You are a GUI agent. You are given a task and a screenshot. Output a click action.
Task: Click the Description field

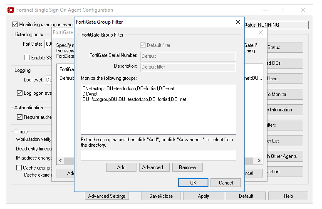(188, 67)
